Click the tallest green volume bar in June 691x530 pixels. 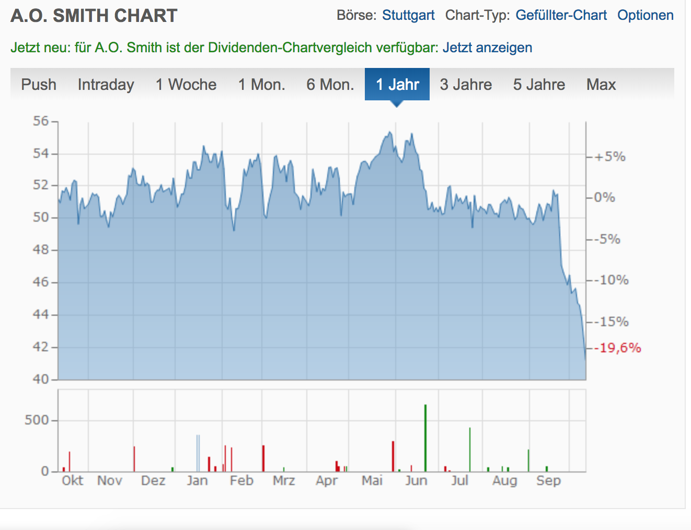tap(425, 438)
